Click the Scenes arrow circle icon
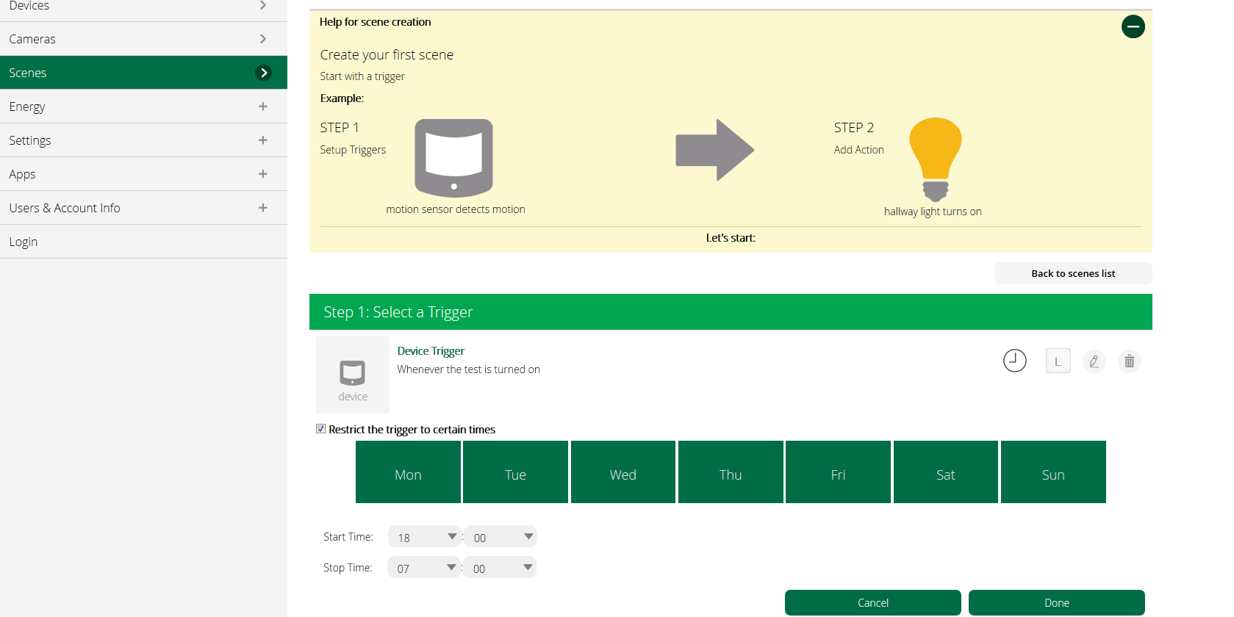Viewport: 1234px width, 617px height. [x=263, y=73]
